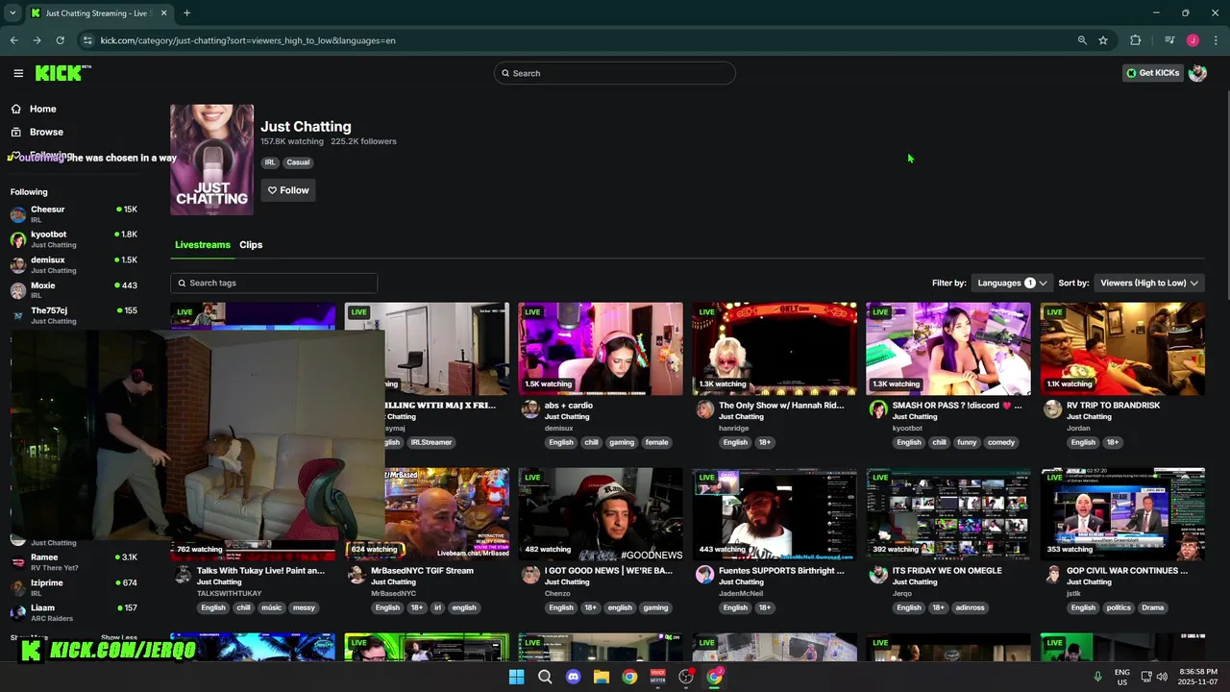Open Windows Start menu
1230x692 pixels.
click(x=516, y=677)
